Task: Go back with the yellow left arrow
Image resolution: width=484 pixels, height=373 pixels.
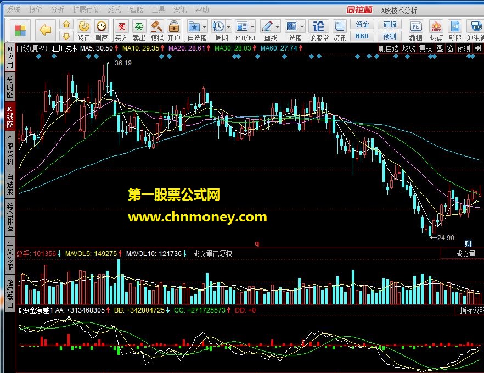Action: (46, 30)
